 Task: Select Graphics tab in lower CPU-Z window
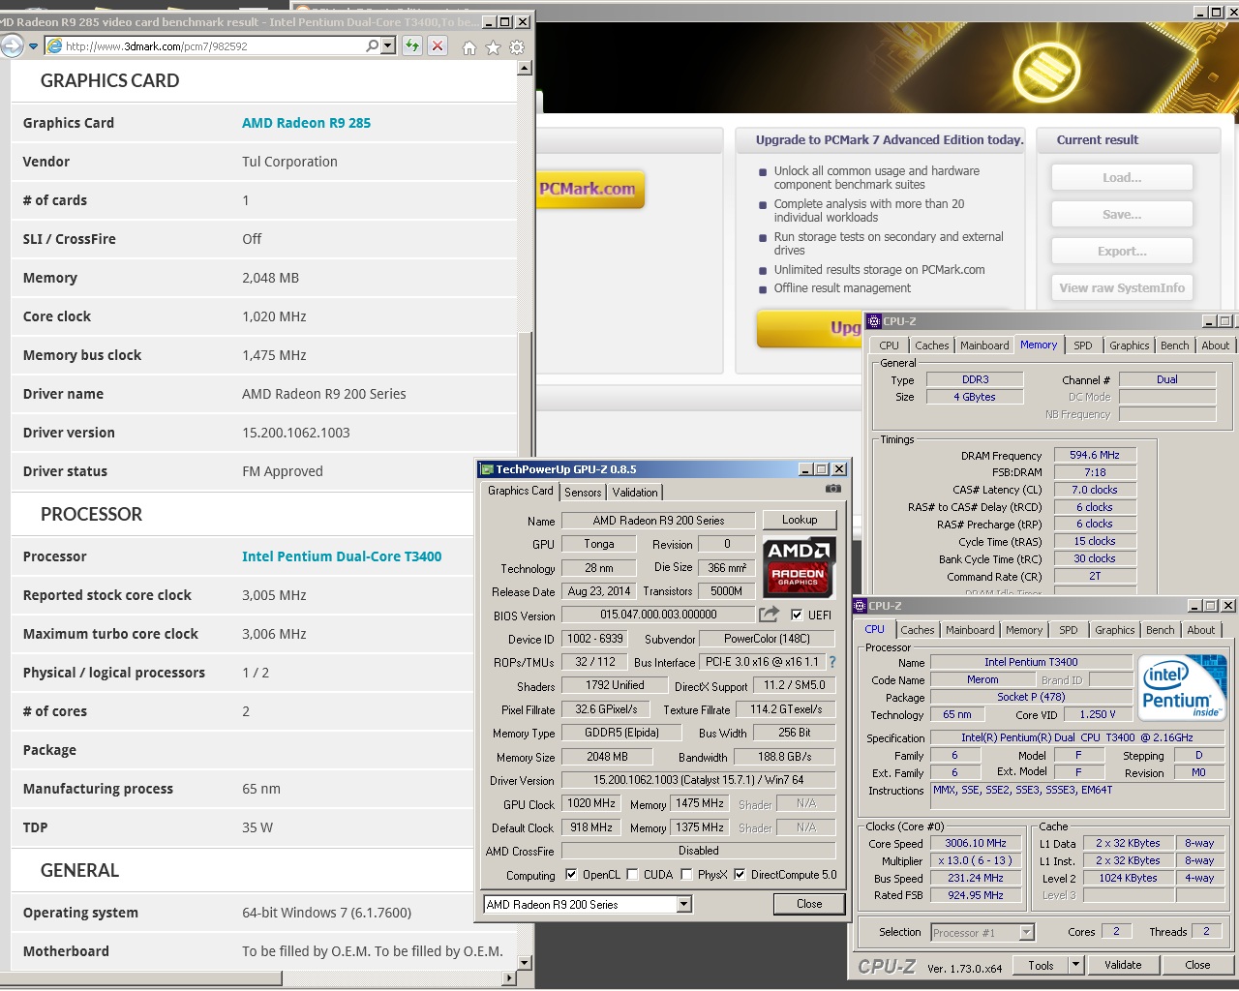pos(1115,630)
